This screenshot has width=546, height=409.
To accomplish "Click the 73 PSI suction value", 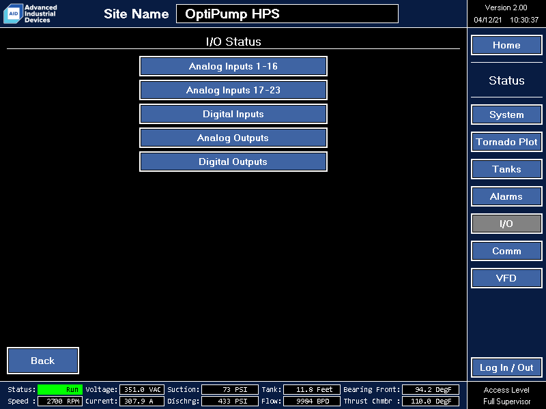I will point(230,389).
